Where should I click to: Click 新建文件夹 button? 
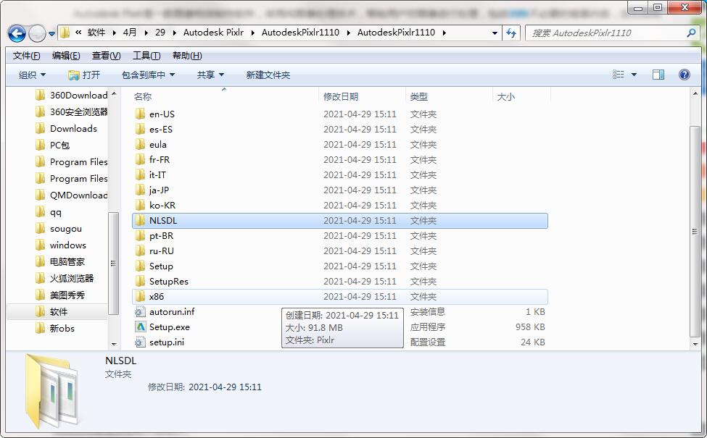(268, 75)
